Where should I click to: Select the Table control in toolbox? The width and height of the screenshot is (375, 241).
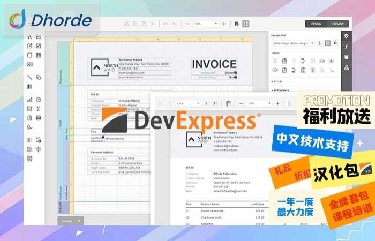pos(39,55)
